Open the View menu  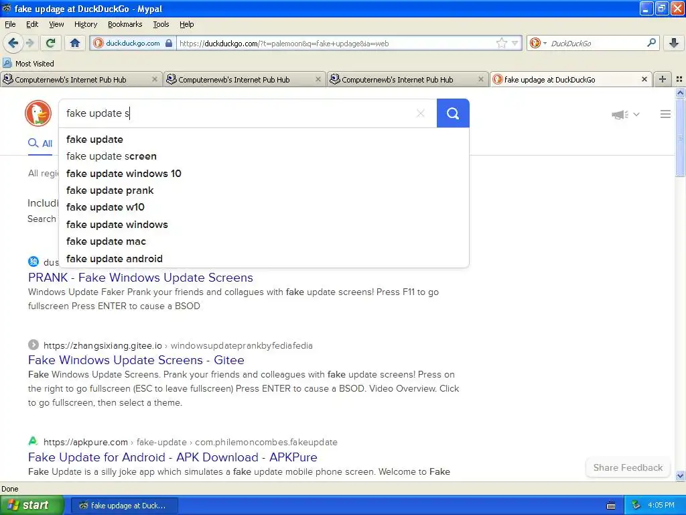tap(56, 24)
